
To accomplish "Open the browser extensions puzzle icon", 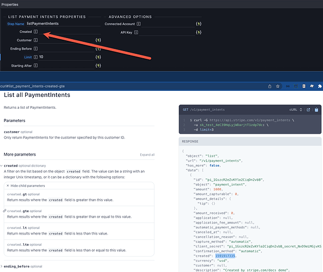I will pos(320,86).
